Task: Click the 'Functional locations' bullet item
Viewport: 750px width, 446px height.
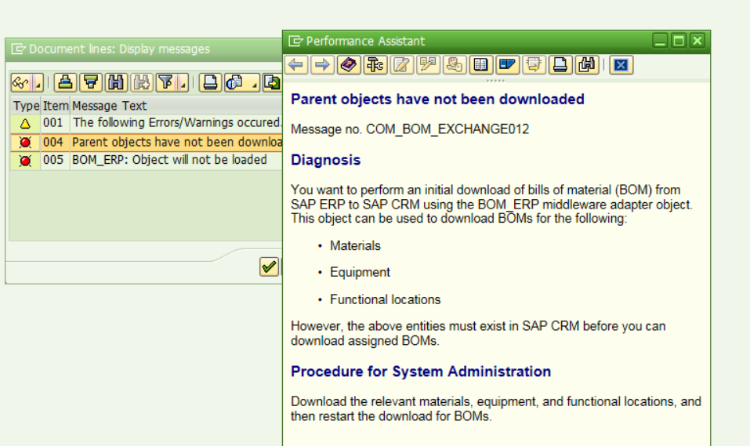Action: coord(385,299)
